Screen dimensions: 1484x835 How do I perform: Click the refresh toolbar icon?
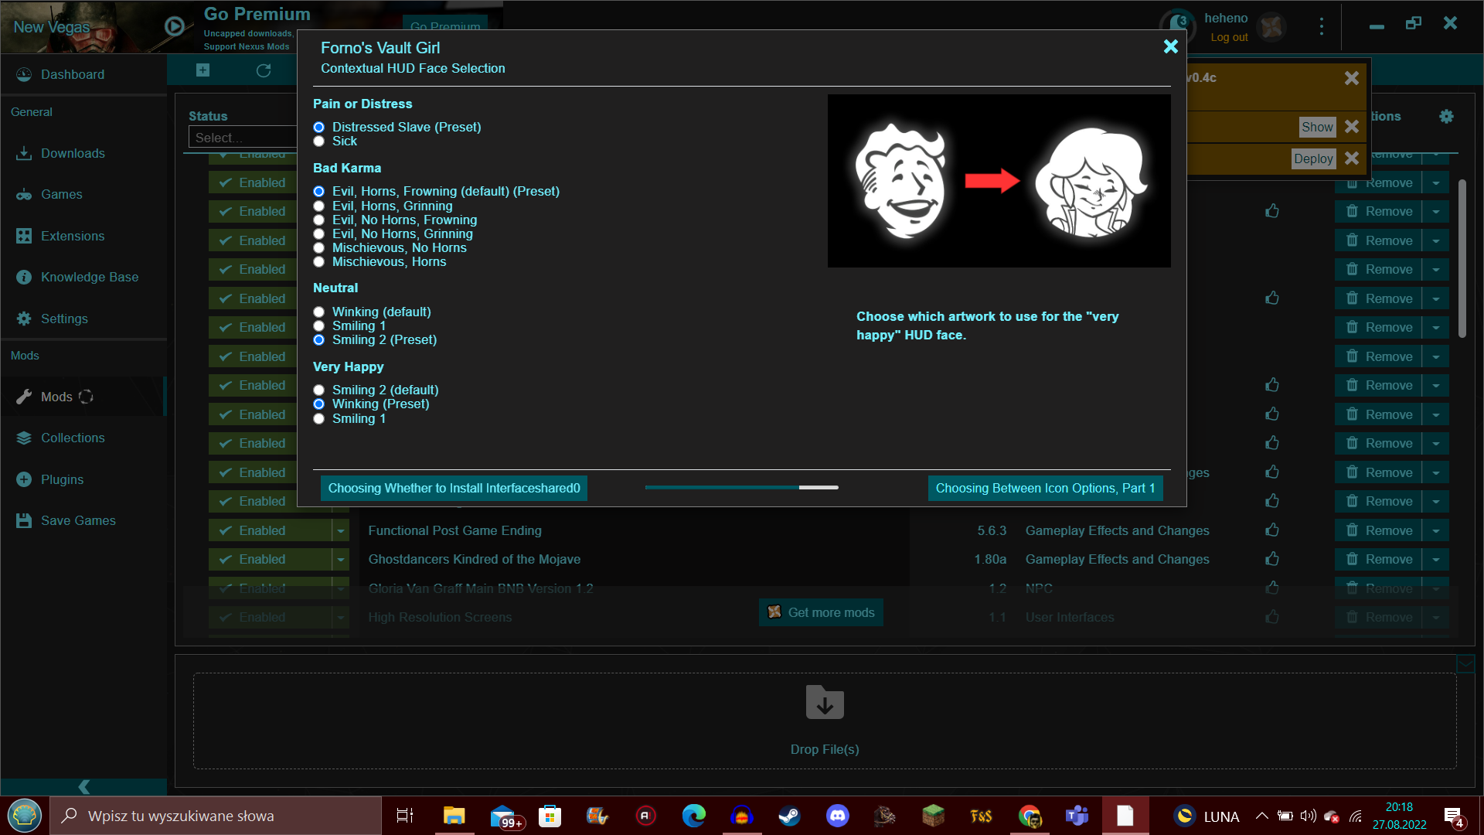pyautogui.click(x=264, y=70)
